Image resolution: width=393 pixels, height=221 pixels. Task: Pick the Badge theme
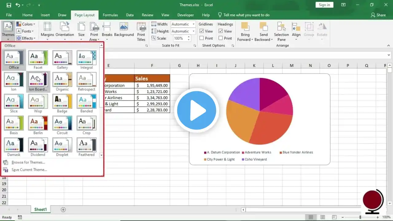coord(62,103)
